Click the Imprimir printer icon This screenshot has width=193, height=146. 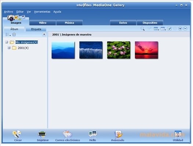coord(42,134)
